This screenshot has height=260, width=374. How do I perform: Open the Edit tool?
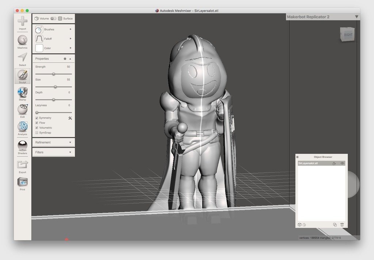coord(22,109)
